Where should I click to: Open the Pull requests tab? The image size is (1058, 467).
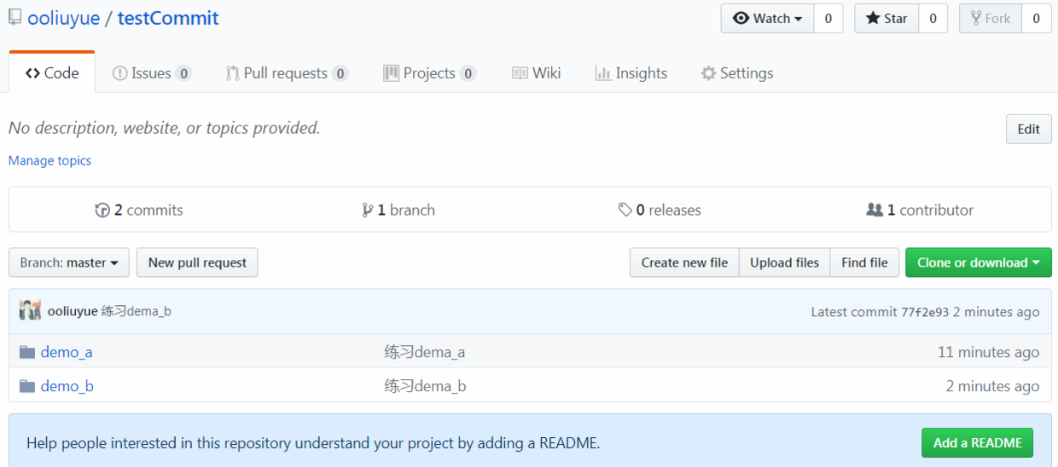[287, 73]
